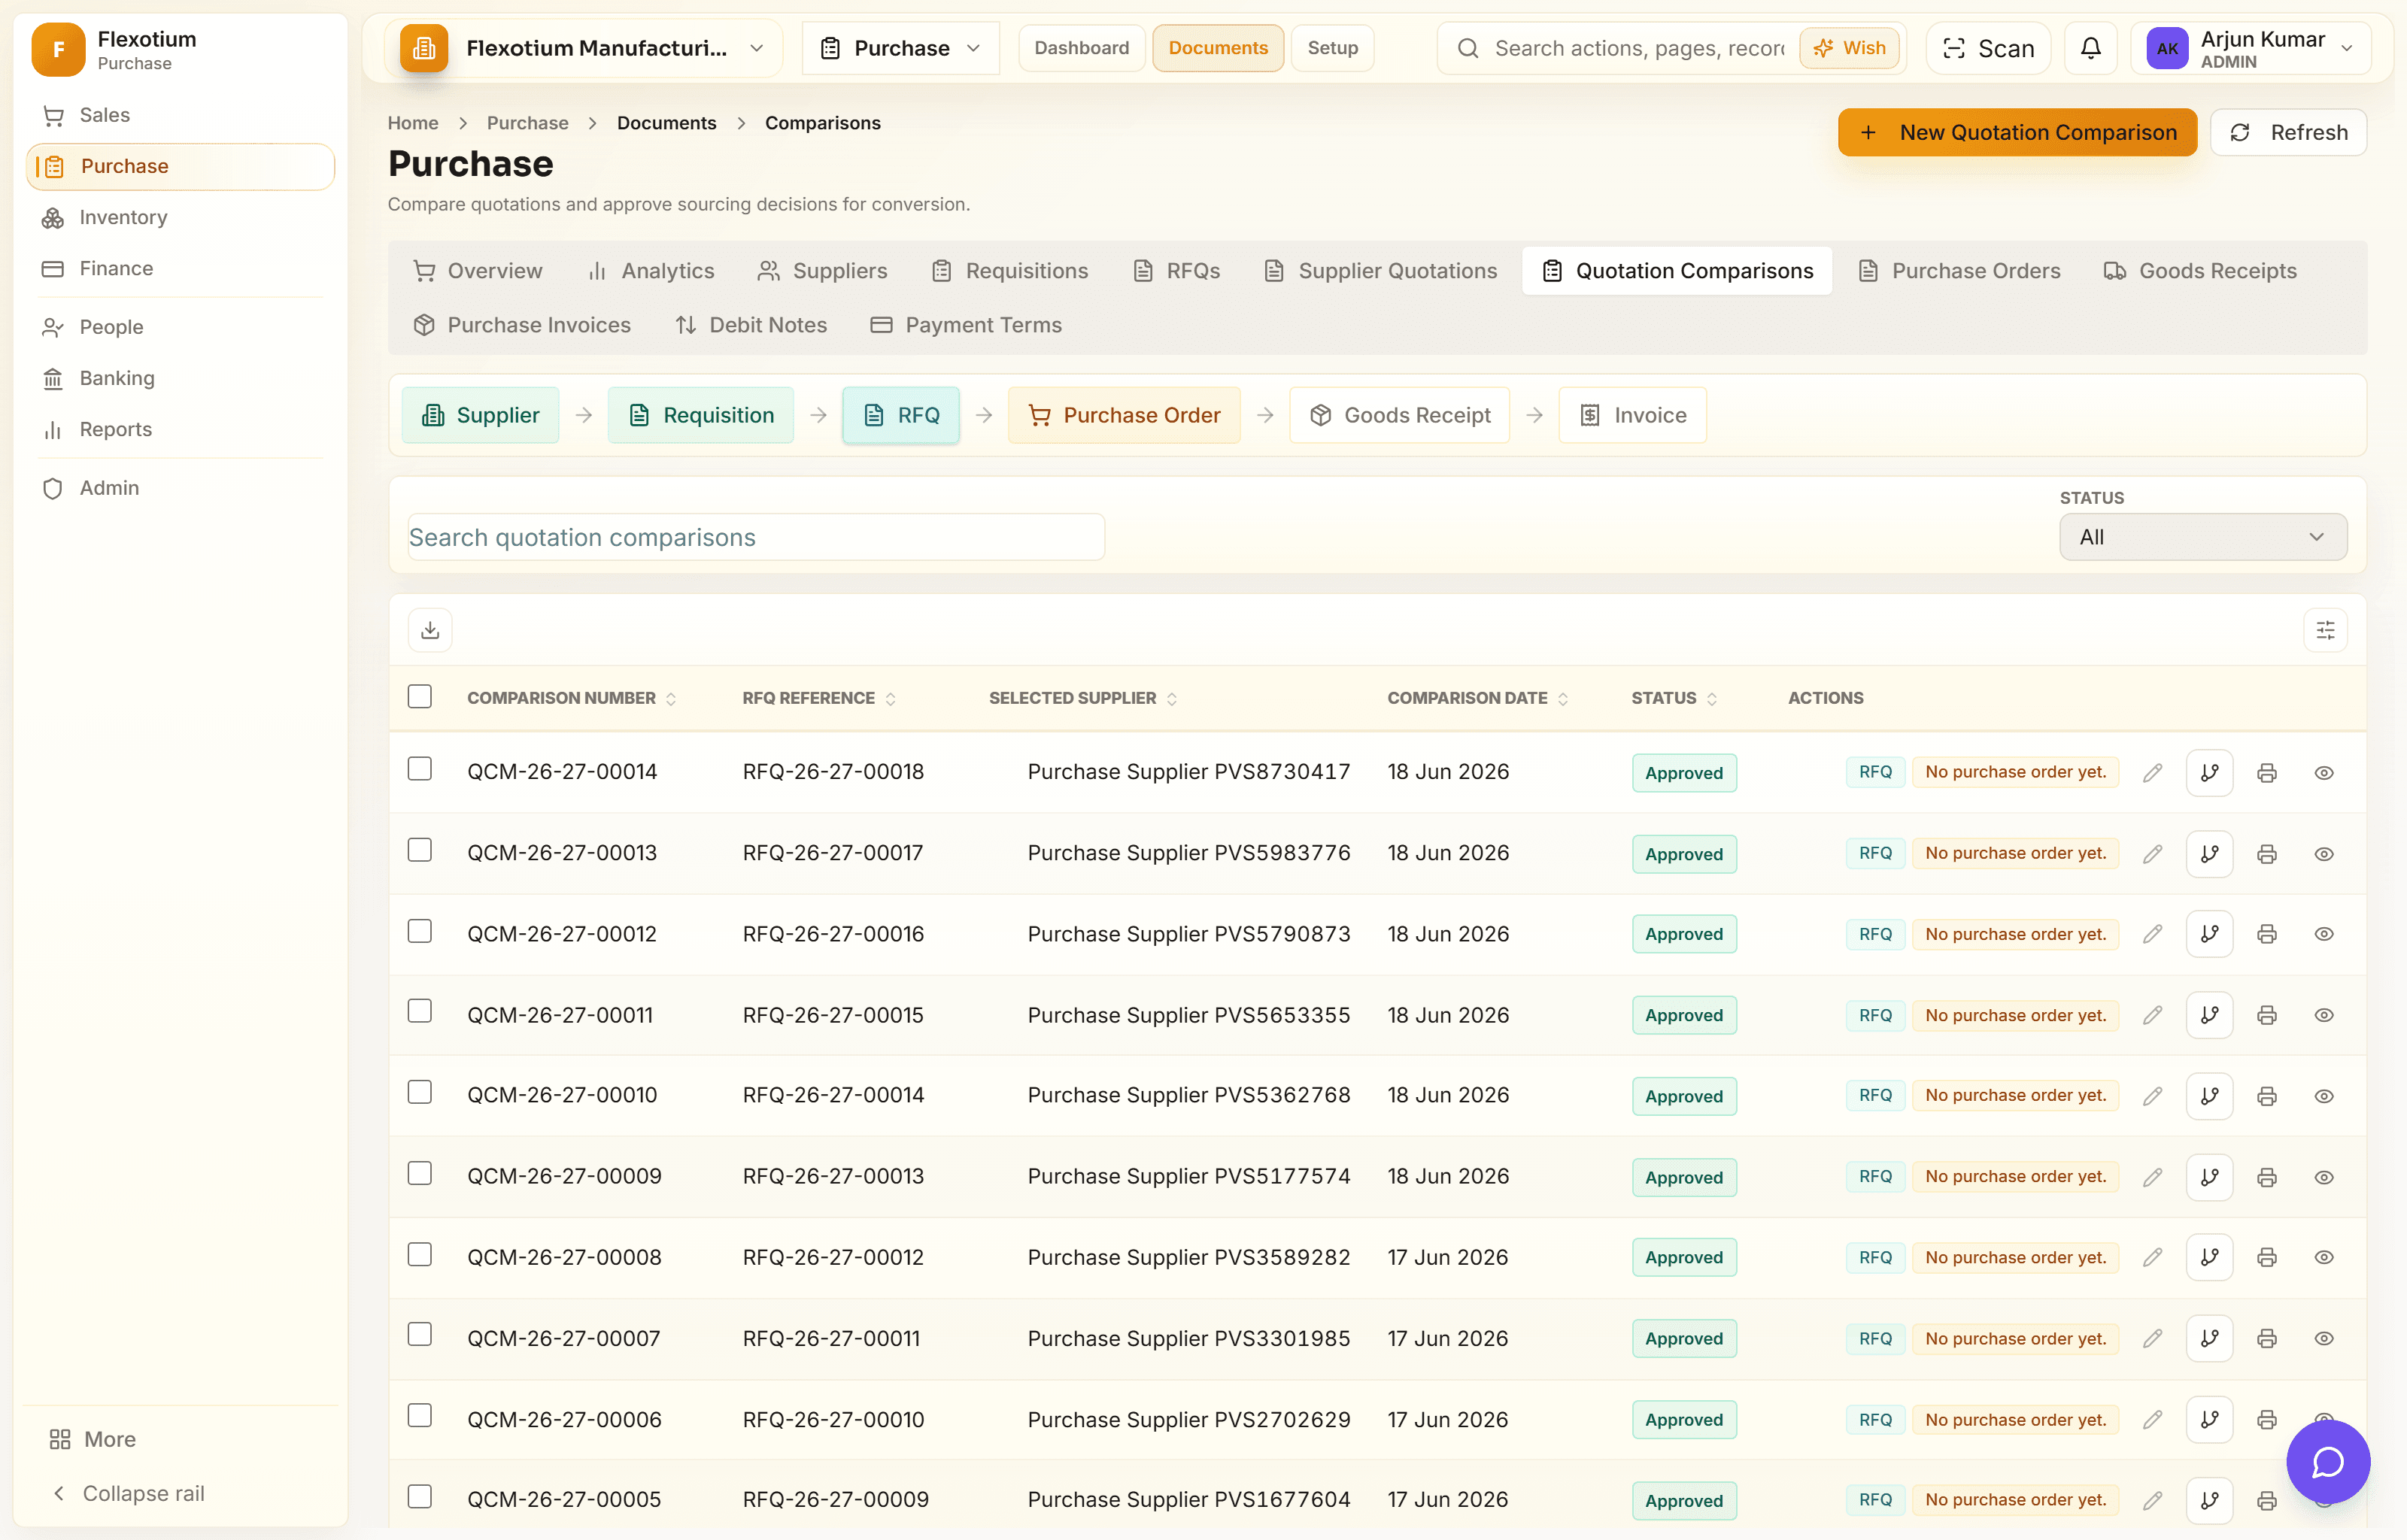Expand the Flexotium Manufacturing company selector
This screenshot has width=2407, height=1540.
[584, 48]
